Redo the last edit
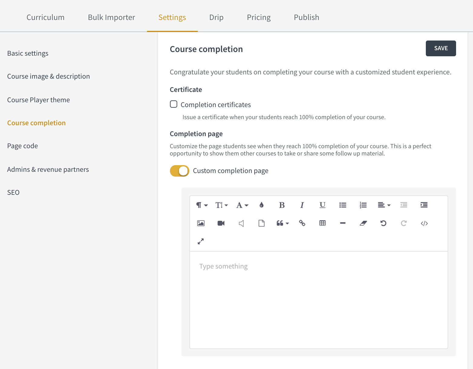Viewport: 473px width, 369px height. (x=404, y=223)
